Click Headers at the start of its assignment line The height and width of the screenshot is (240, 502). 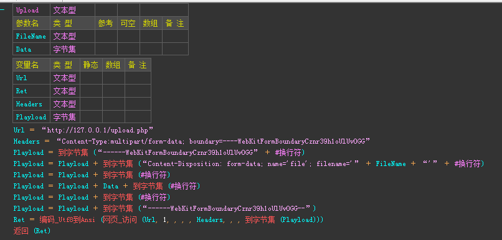pyautogui.click(x=27, y=141)
